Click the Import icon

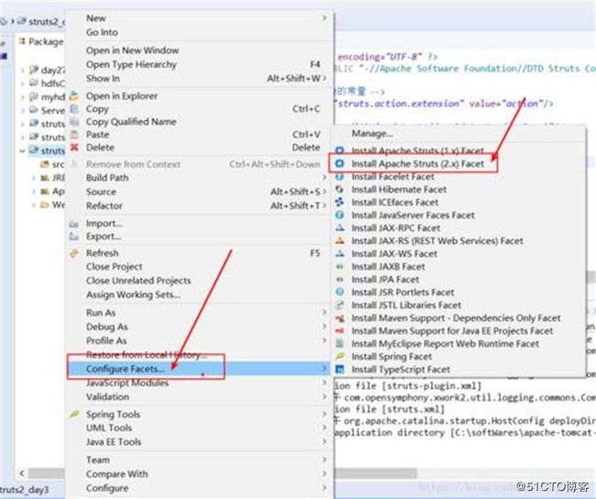(73, 224)
